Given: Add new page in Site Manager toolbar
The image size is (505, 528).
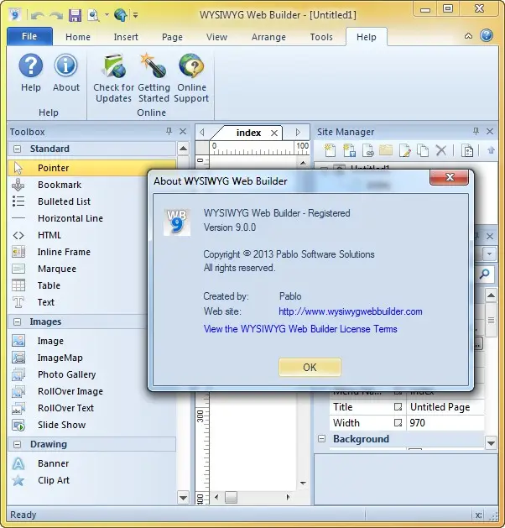Looking at the screenshot, I should [x=330, y=150].
